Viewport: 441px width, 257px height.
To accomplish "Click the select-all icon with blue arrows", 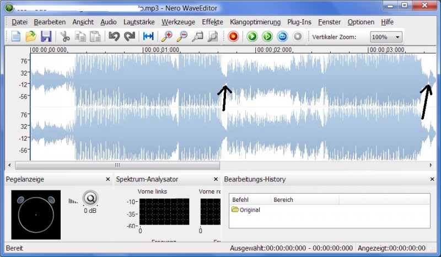I will coord(148,37).
